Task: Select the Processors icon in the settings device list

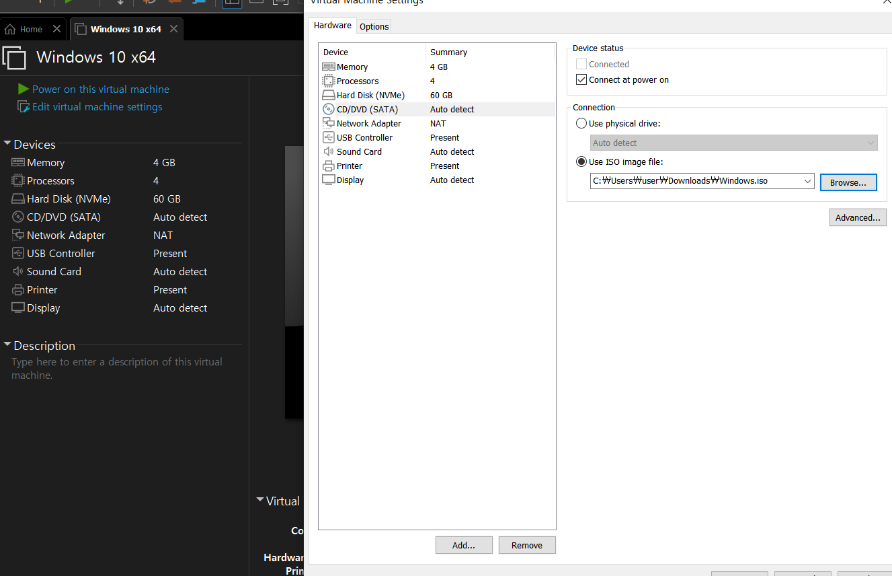Action: point(328,81)
